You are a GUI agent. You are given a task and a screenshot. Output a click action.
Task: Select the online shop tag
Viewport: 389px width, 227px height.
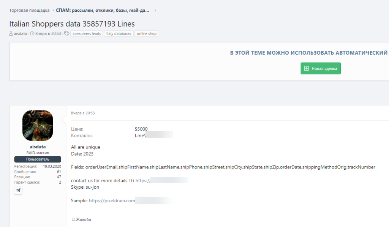click(x=146, y=33)
